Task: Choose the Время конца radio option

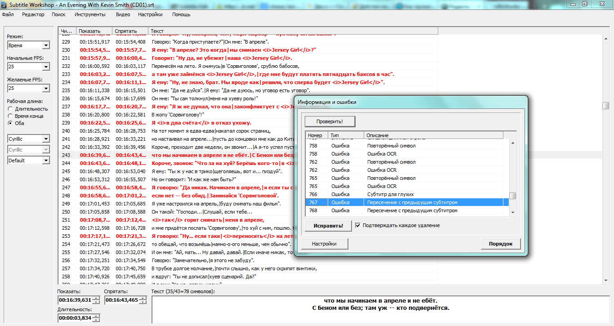Action: tap(10, 116)
